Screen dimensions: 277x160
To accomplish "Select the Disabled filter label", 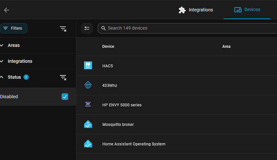I will 9,97.
